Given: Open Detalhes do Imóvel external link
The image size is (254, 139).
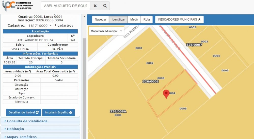Looking at the screenshot, I should pyautogui.click(x=23, y=112).
